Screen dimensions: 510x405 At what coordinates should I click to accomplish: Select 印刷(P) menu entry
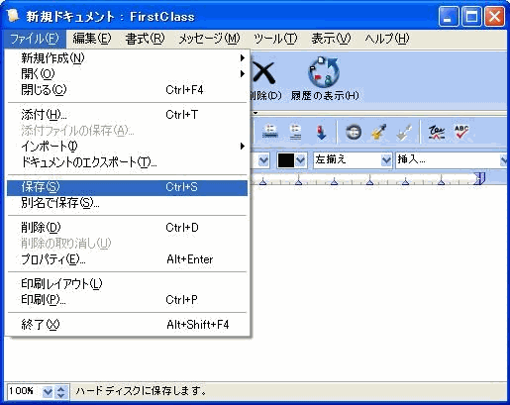(127, 299)
